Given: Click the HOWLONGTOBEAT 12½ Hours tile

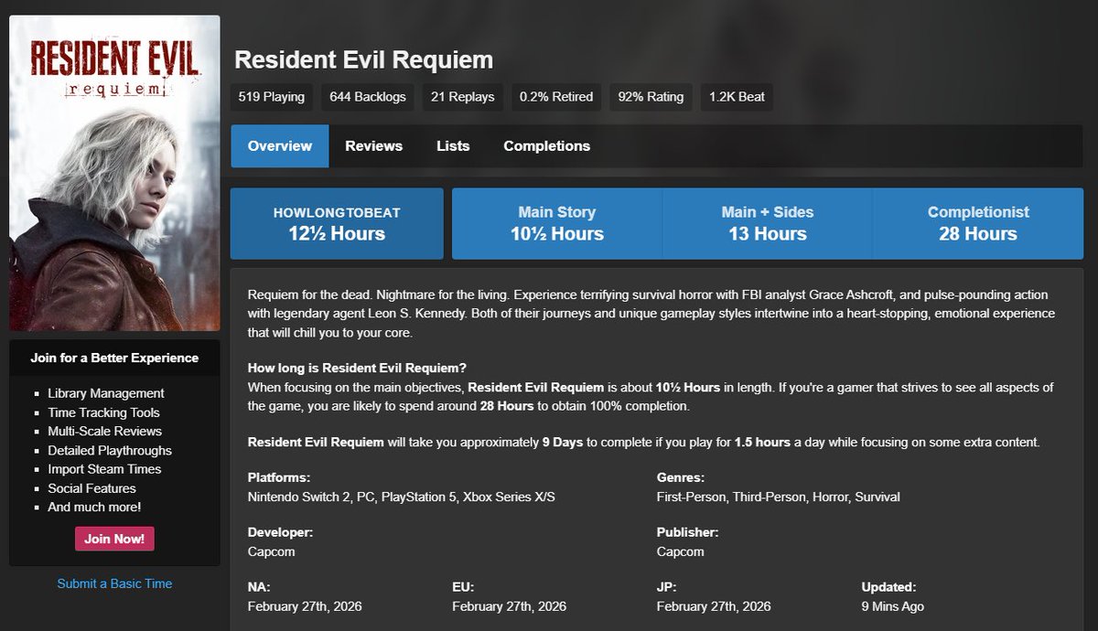Looking at the screenshot, I should 337,224.
